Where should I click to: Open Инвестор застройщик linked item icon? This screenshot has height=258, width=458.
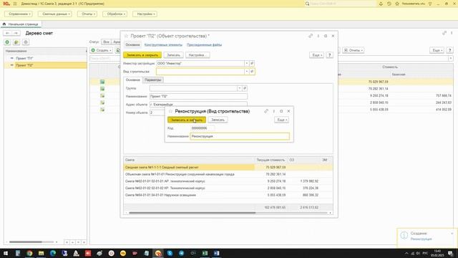point(252,63)
